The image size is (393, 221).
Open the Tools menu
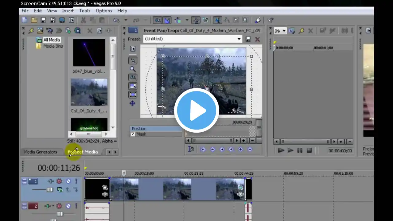click(84, 11)
